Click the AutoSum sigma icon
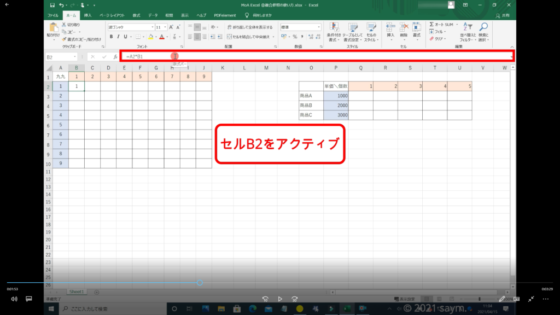 [432, 25]
